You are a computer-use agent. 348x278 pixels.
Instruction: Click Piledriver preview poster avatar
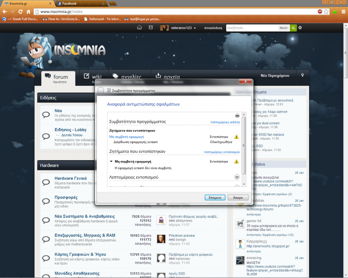pyautogui.click(x=161, y=239)
